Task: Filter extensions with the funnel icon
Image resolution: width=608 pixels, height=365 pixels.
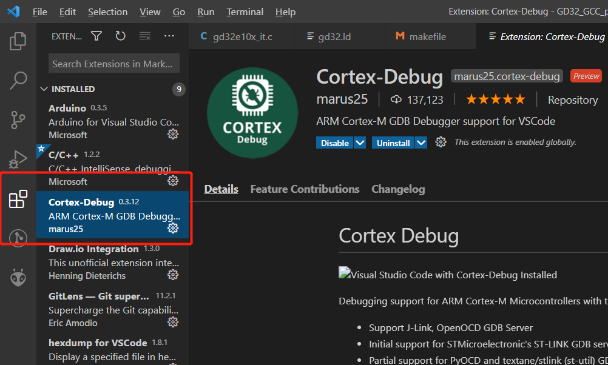Action: pos(96,36)
